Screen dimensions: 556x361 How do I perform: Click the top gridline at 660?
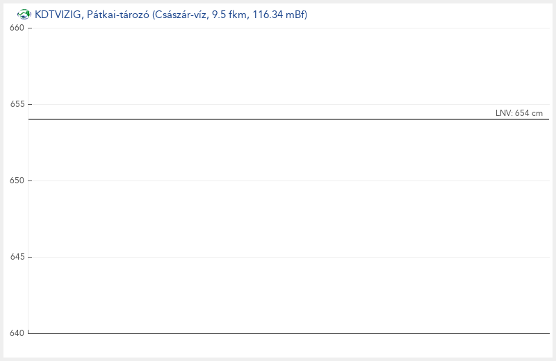coord(278,28)
